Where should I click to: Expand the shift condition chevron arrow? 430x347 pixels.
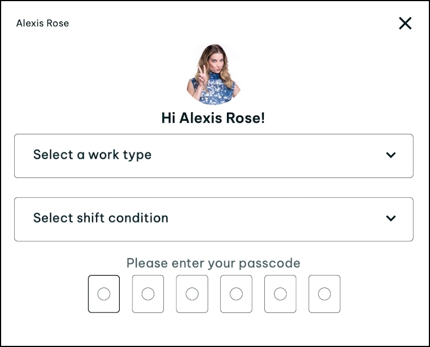coord(390,218)
